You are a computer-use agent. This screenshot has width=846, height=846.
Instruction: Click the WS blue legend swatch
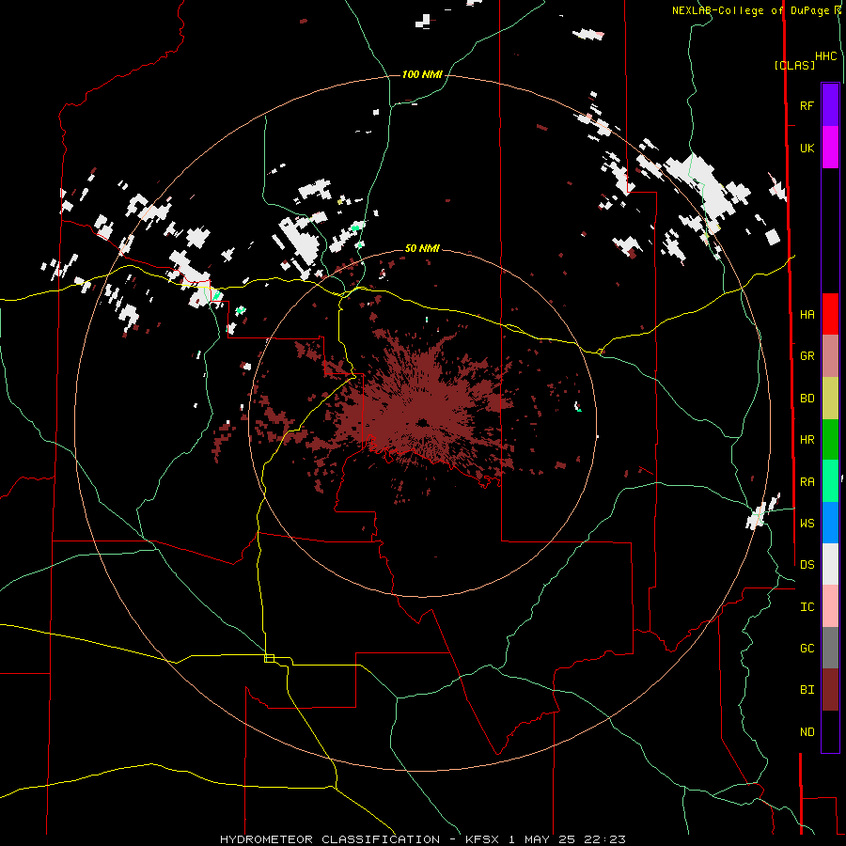click(x=830, y=523)
